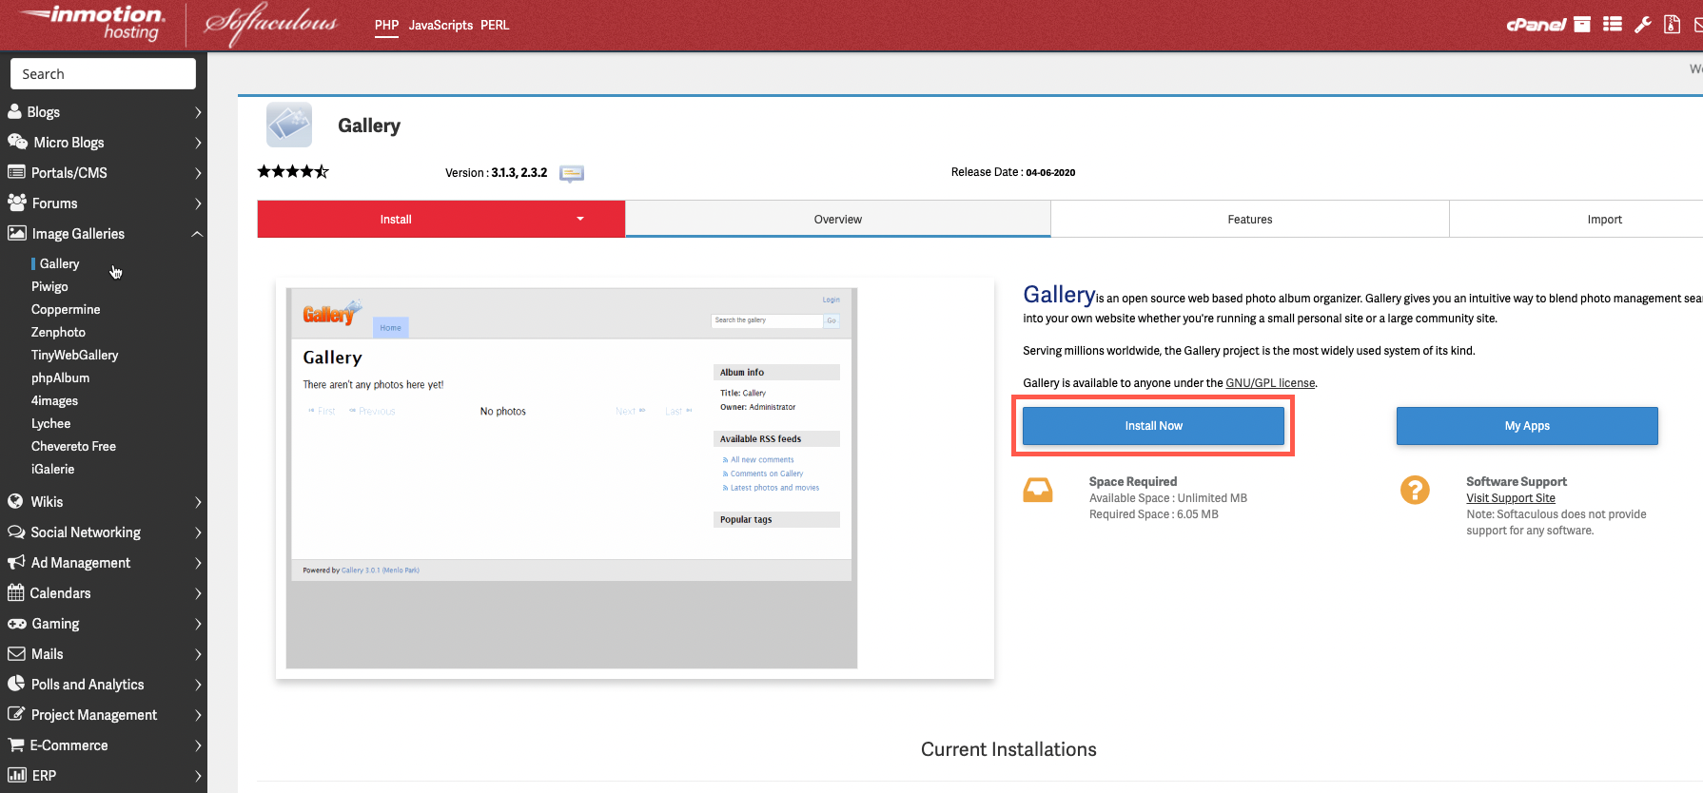The image size is (1703, 793).
Task: Click the Search input field
Action: click(103, 74)
